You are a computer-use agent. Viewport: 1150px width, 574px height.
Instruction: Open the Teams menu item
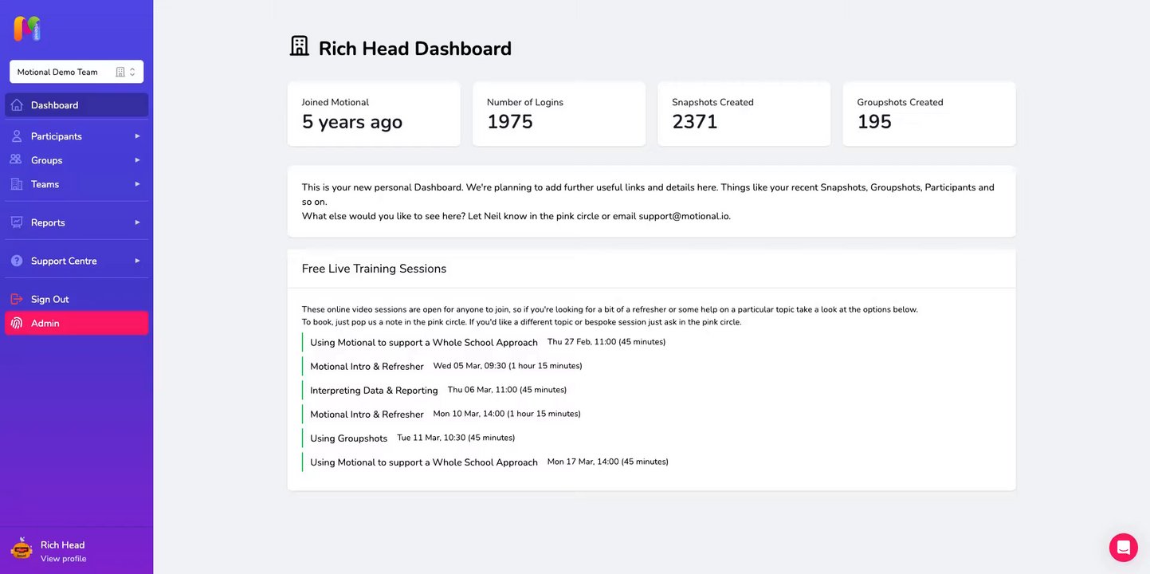pos(45,184)
